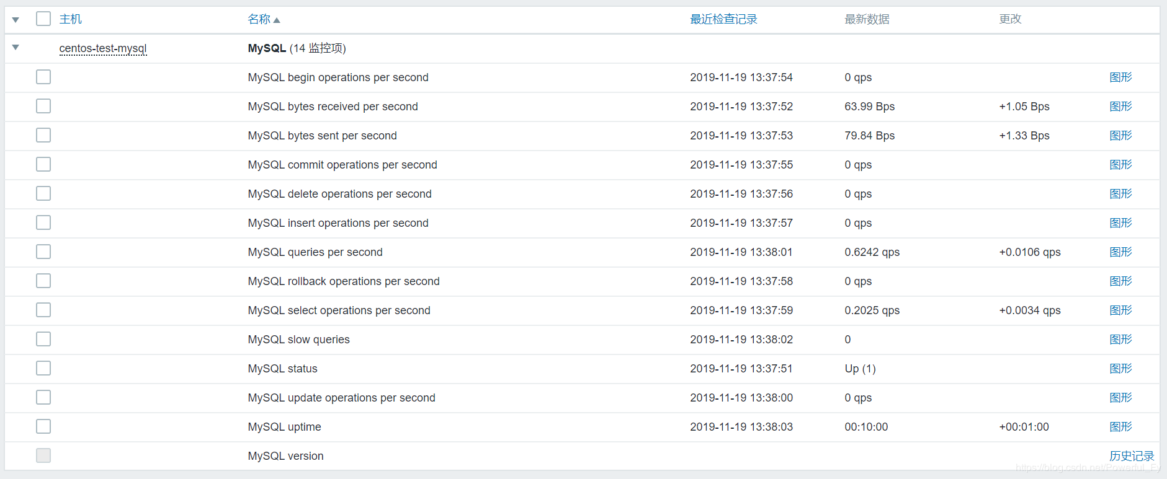1167x479 pixels.
Task: Open 图形 for MySQL begin operations
Action: coord(1120,77)
